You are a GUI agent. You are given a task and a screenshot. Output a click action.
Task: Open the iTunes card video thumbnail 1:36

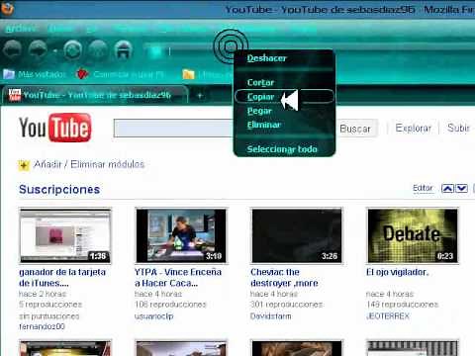tap(65, 235)
